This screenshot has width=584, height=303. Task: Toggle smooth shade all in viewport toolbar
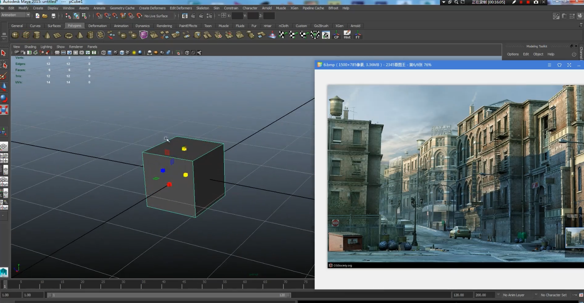(110, 53)
